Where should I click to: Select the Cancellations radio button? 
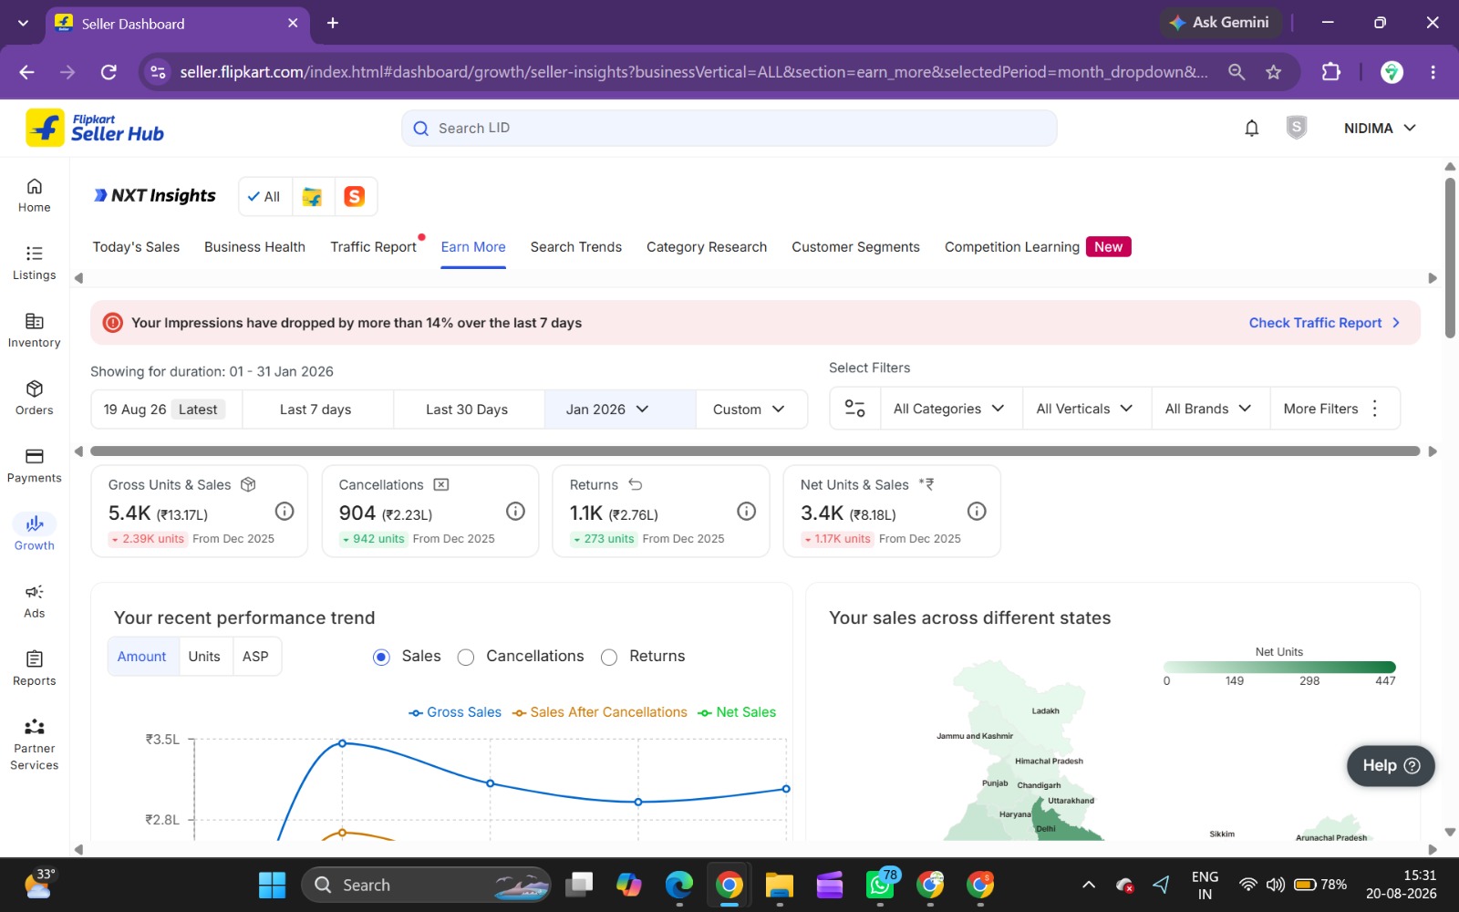(466, 657)
